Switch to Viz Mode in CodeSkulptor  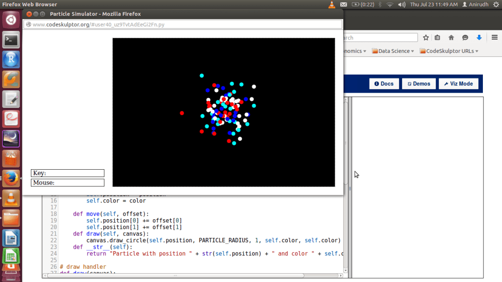point(458,84)
